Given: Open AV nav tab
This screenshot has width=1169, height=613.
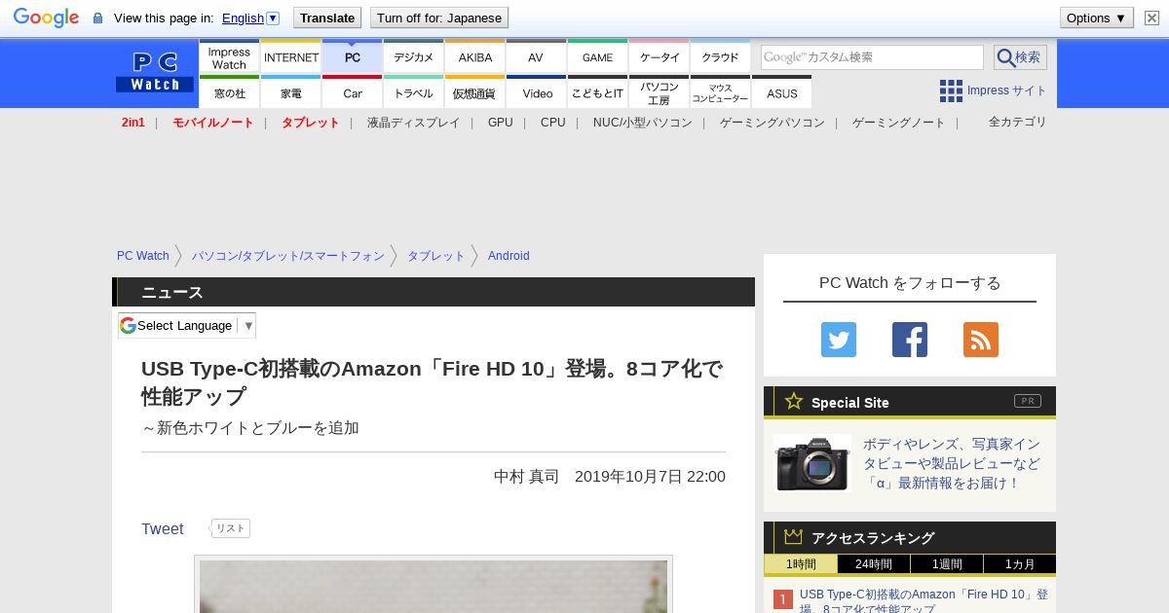Looking at the screenshot, I should point(536,56).
